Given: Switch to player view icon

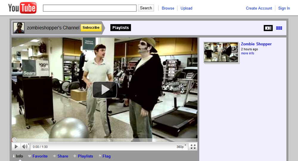Looking at the screenshot, I should point(268,28).
